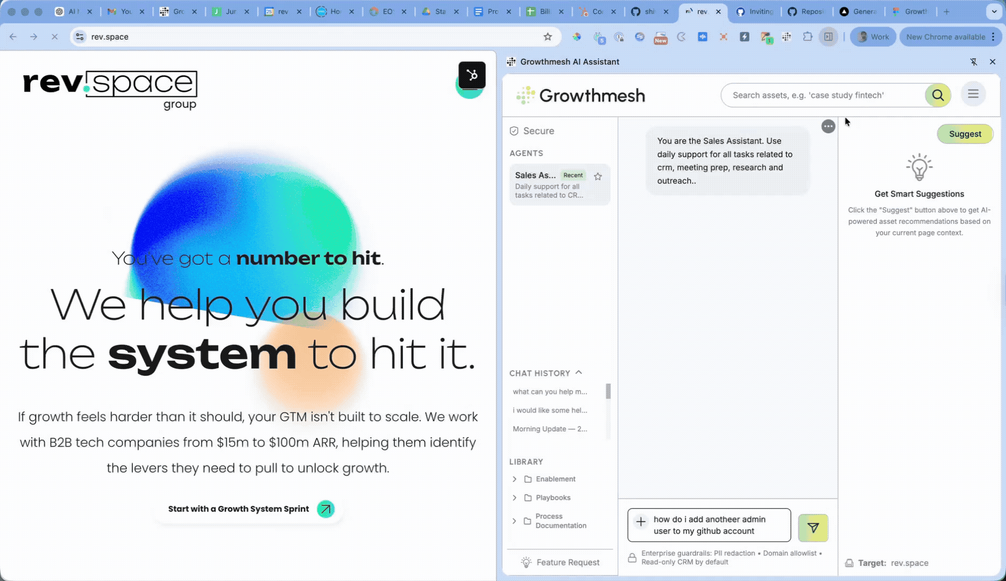Click the Recent badge on Sales Assistant
The image size is (1006, 581).
point(572,175)
